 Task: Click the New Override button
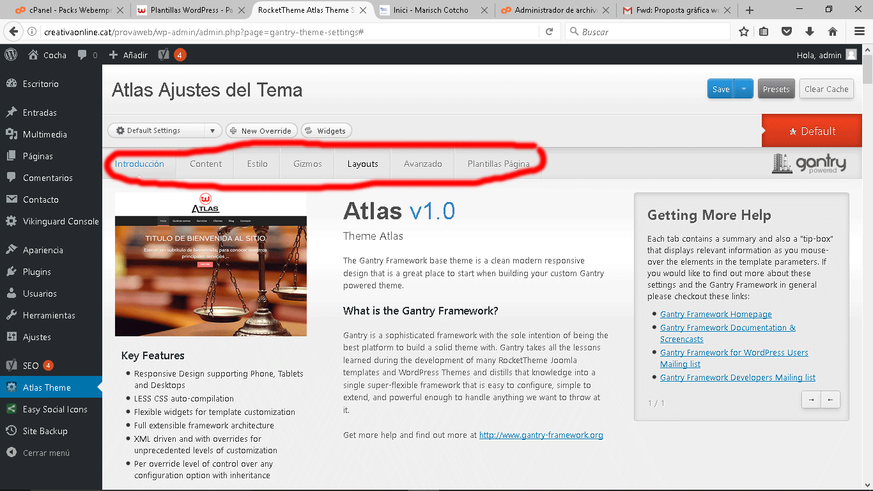pyautogui.click(x=261, y=130)
